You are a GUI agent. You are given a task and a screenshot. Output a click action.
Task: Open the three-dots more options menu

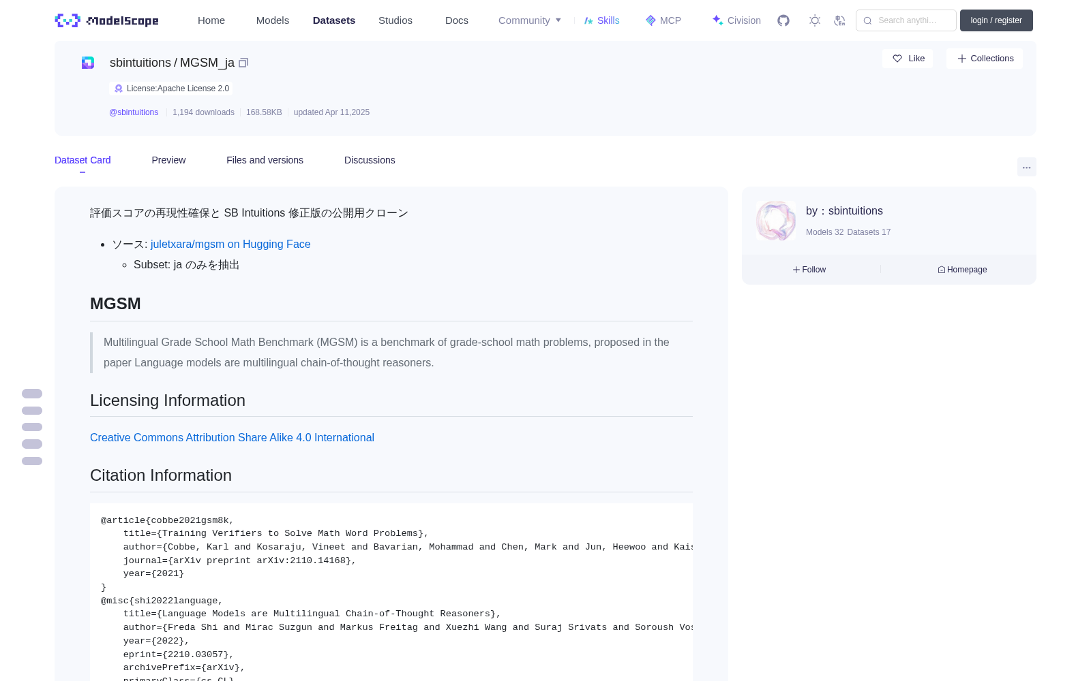(1027, 167)
